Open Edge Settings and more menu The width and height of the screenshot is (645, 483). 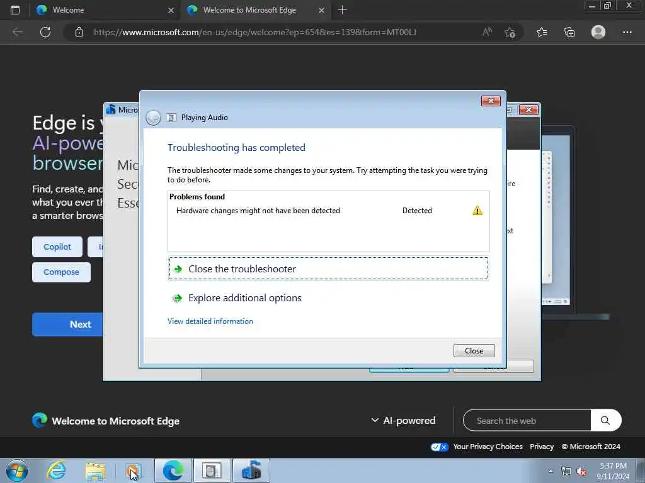(x=627, y=32)
